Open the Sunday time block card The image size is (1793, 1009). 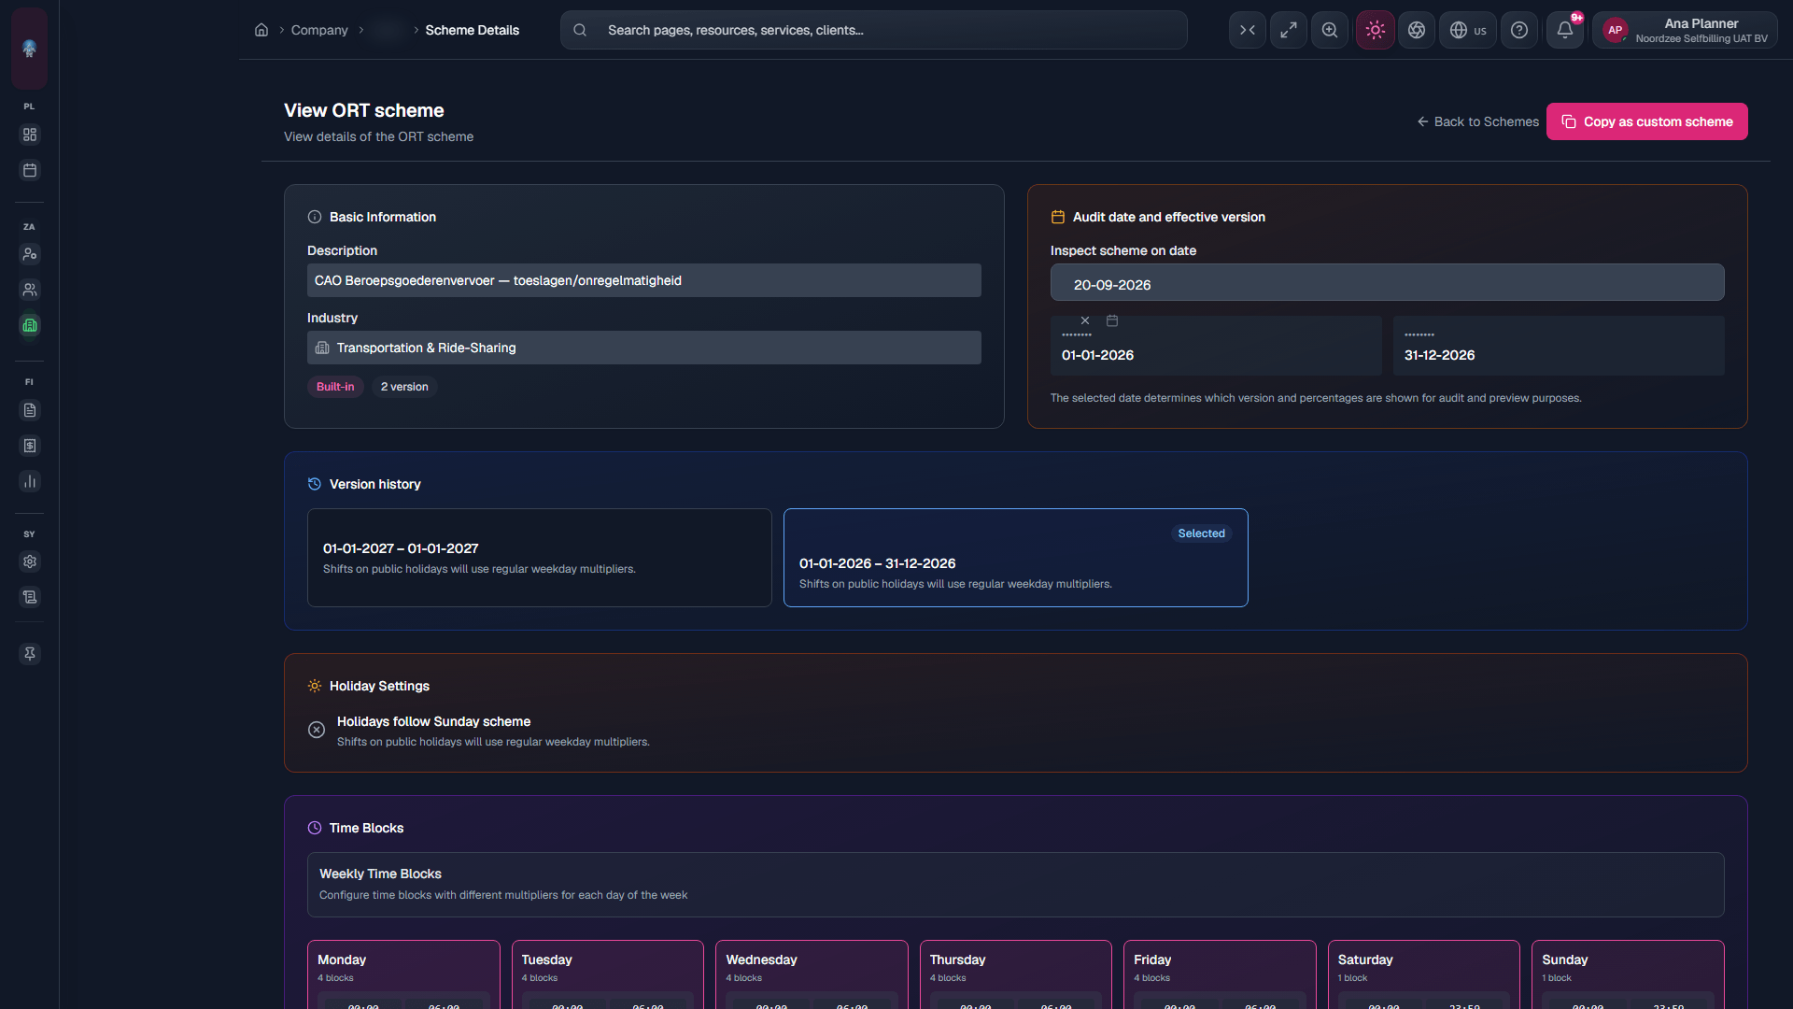pos(1628,974)
